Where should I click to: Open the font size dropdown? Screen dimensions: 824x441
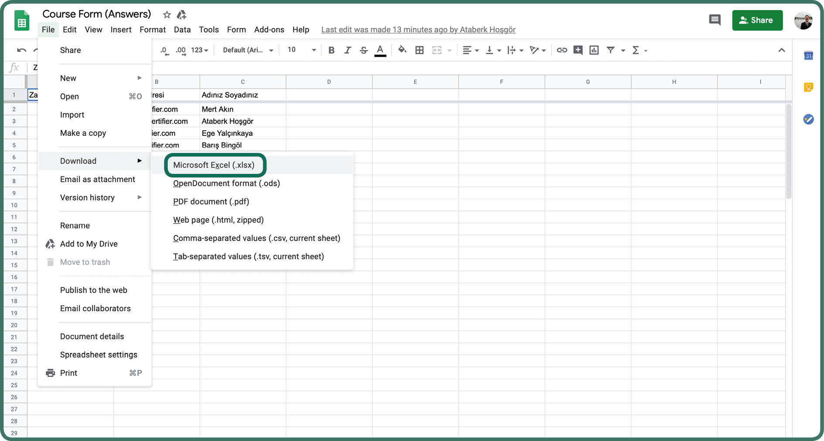301,50
